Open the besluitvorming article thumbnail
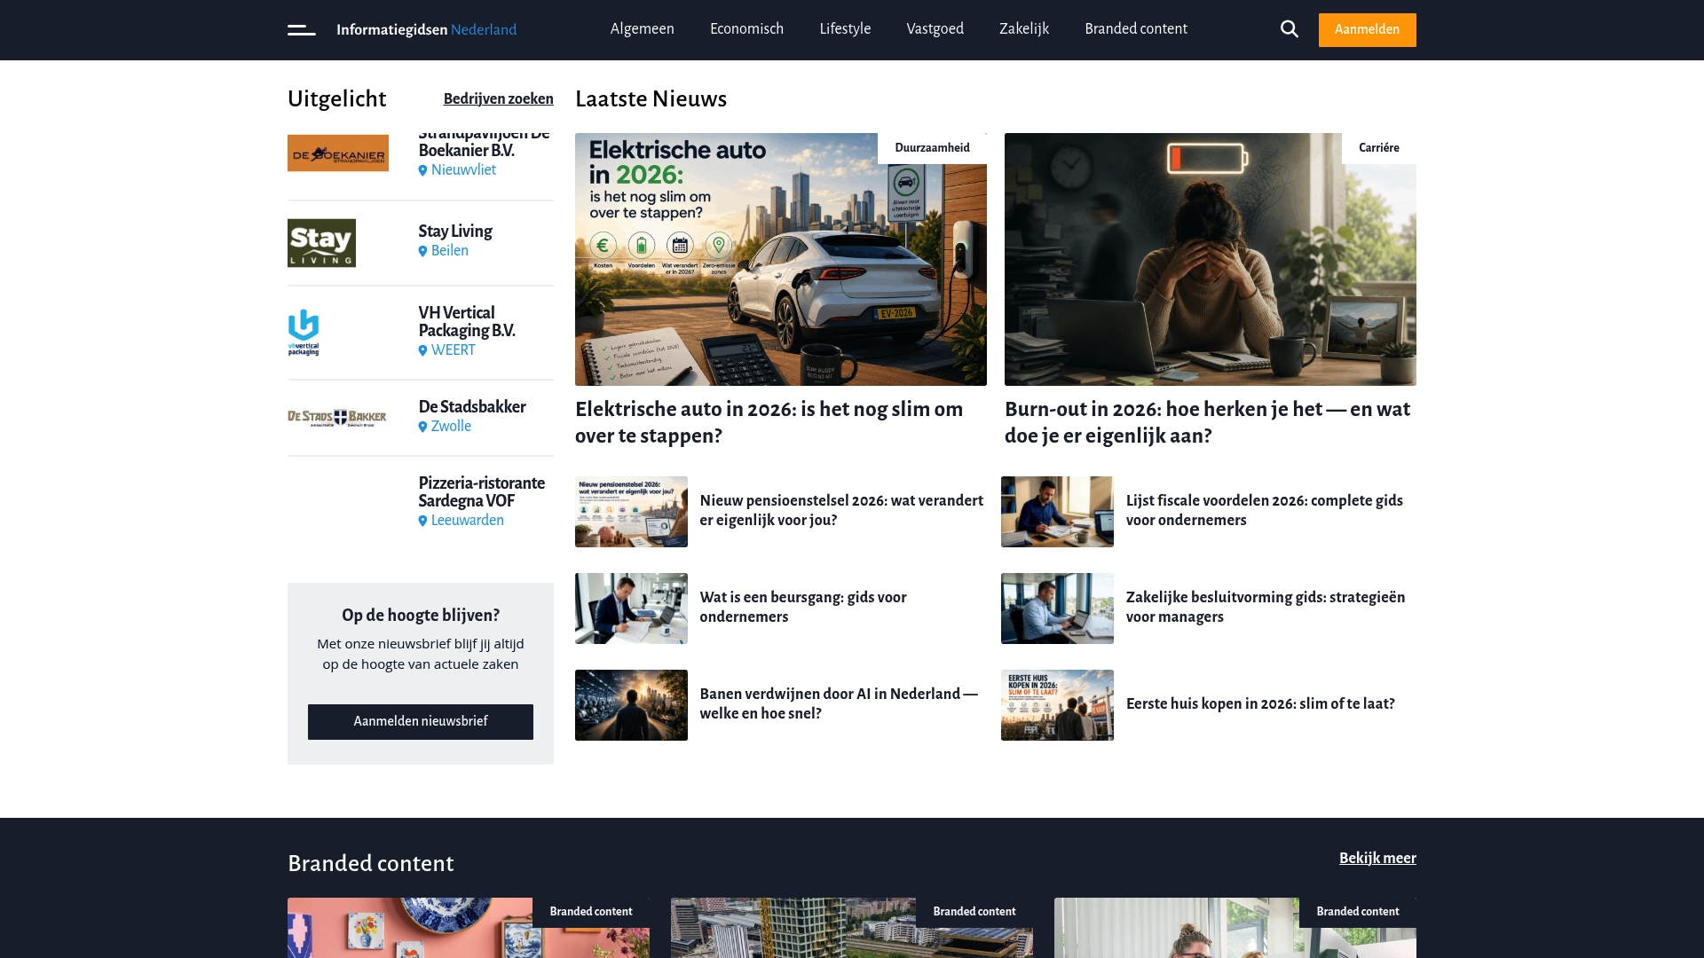The width and height of the screenshot is (1704, 958). (1057, 609)
